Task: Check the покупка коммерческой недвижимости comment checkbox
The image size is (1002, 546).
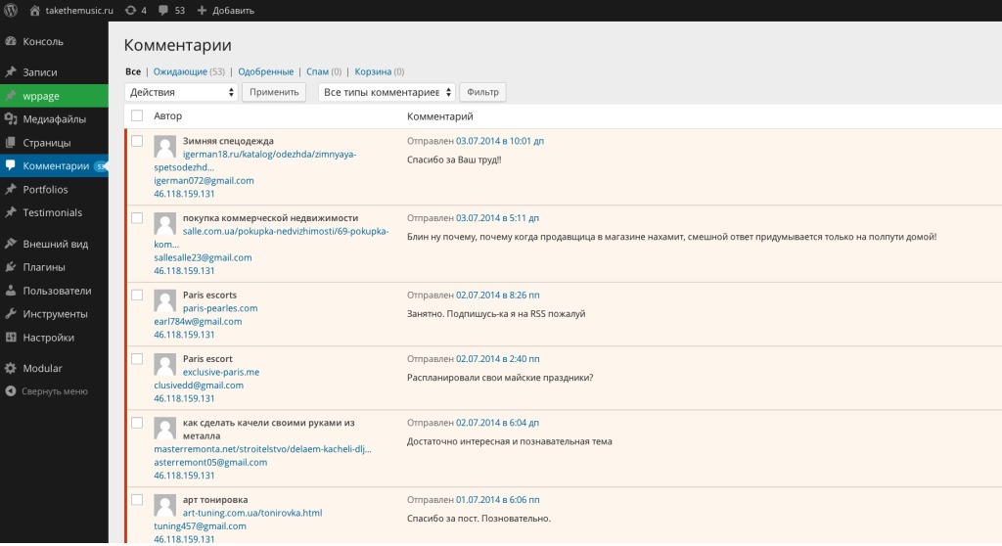Action: point(137,218)
